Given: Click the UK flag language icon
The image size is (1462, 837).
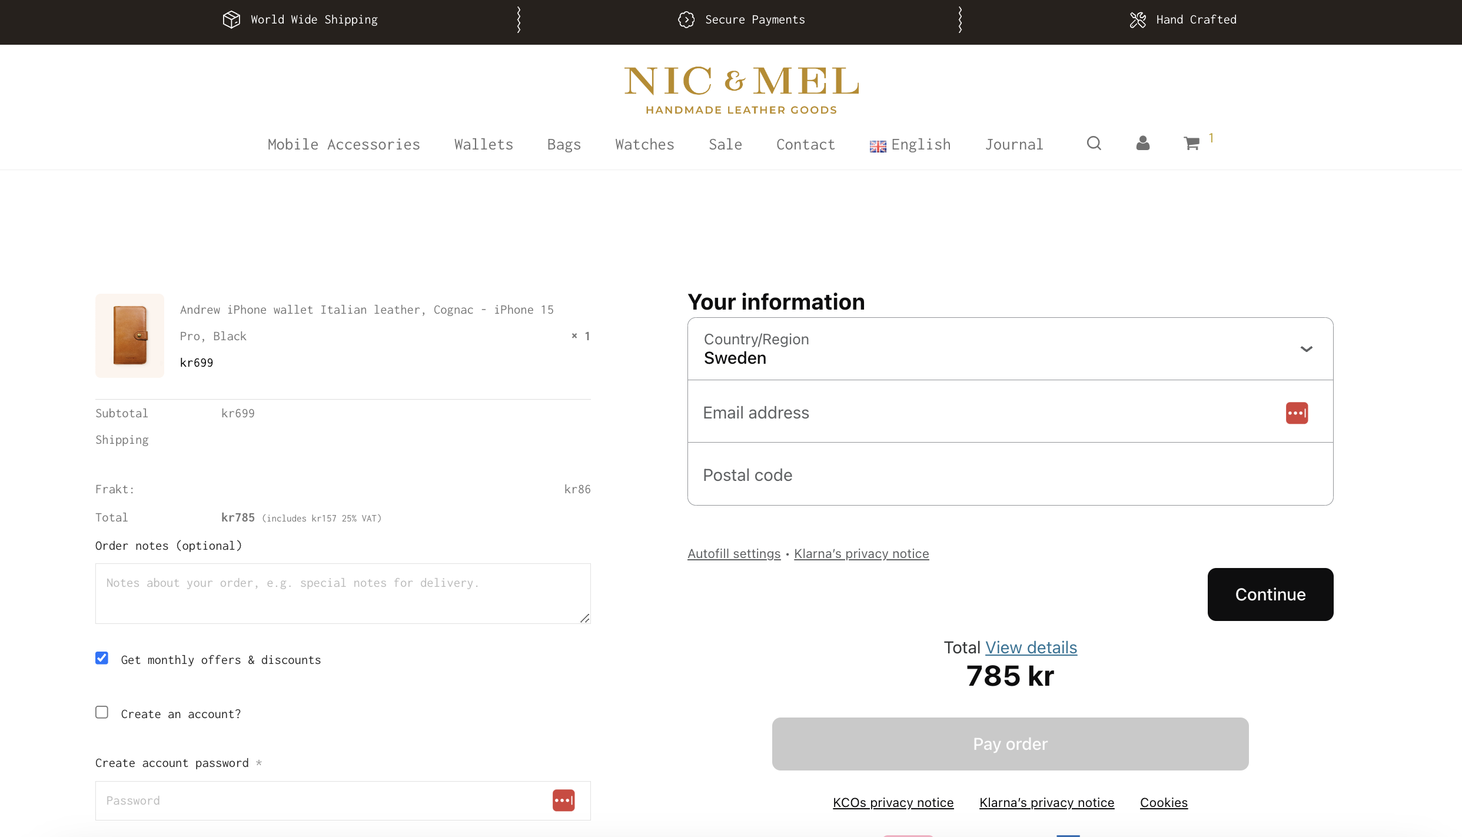Looking at the screenshot, I should (x=878, y=147).
